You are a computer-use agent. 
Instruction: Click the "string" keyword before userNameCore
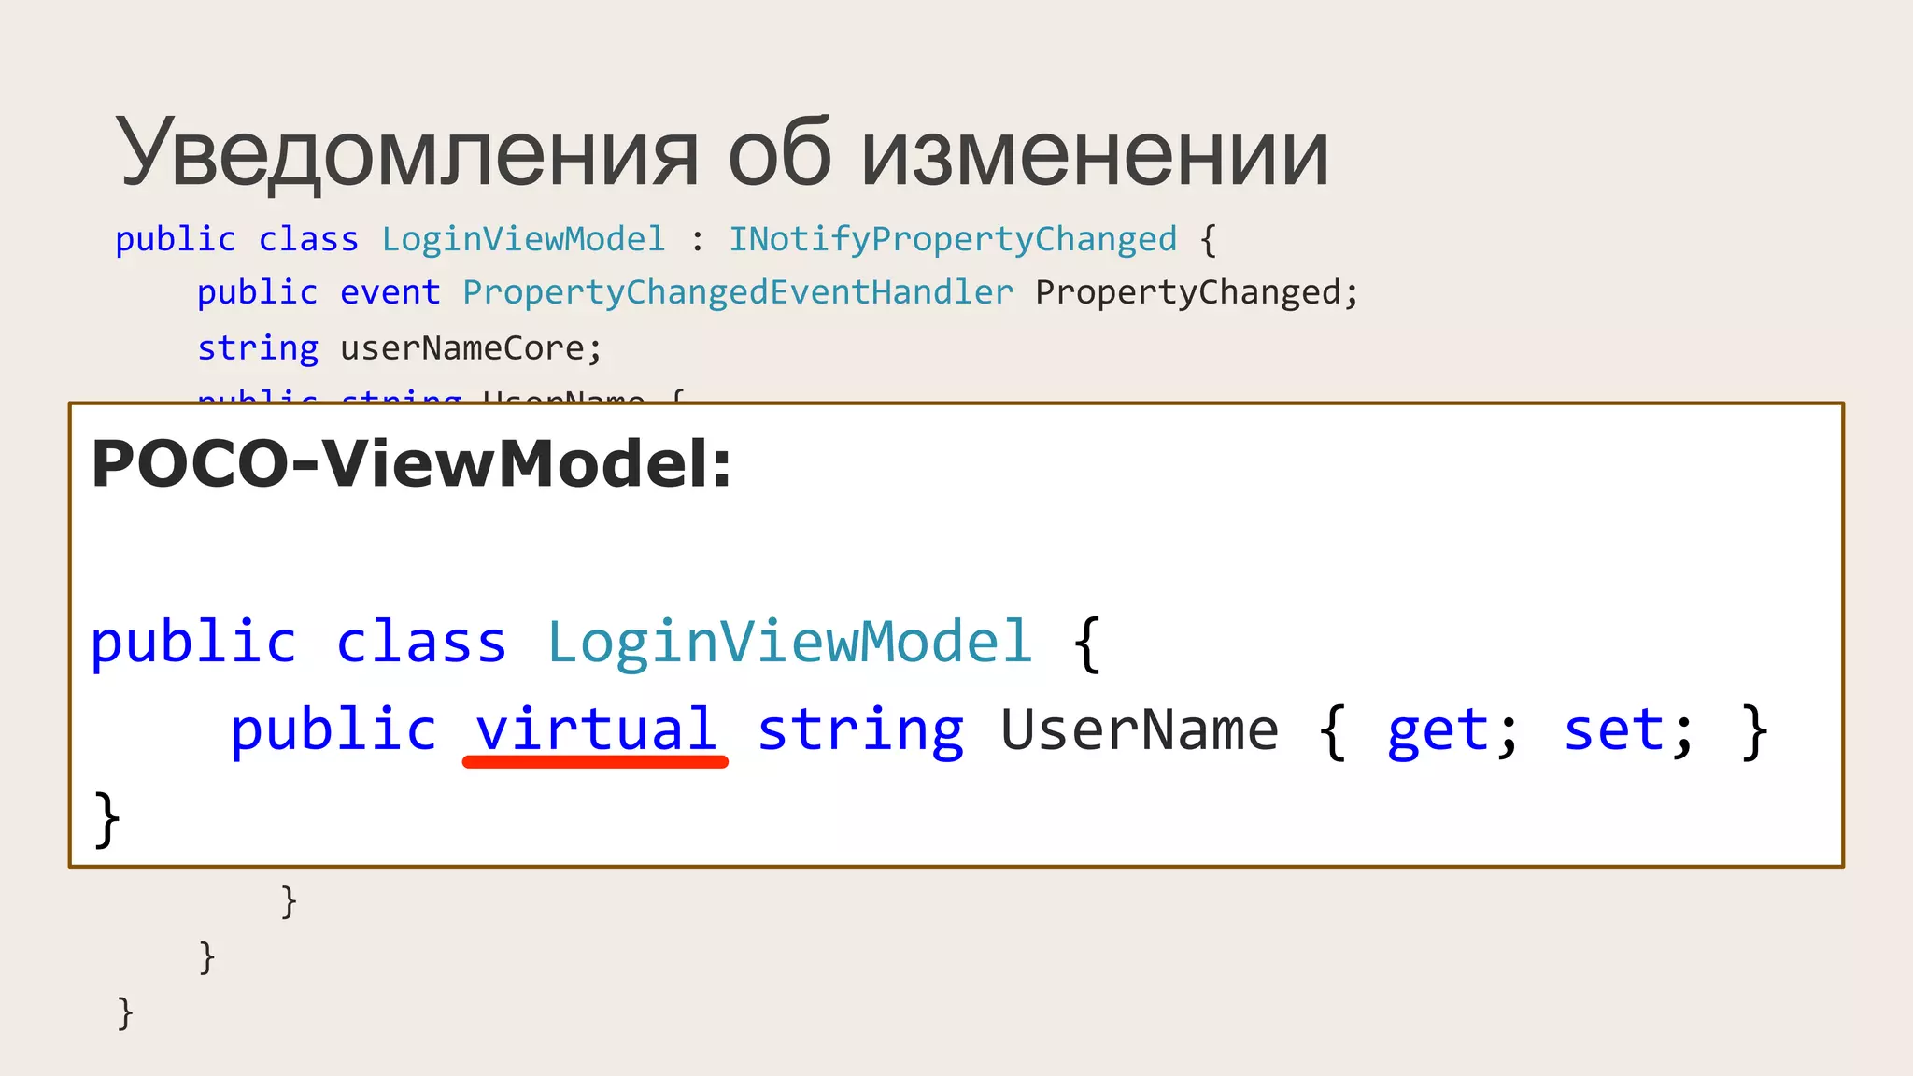(258, 348)
